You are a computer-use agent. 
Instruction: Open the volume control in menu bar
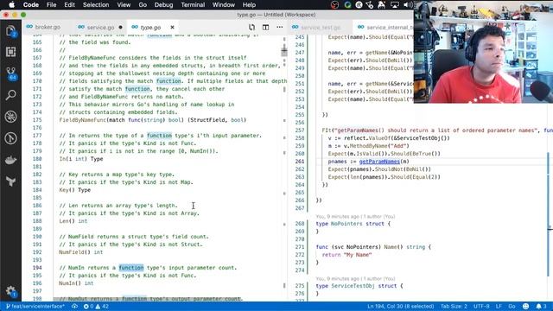(408, 4)
